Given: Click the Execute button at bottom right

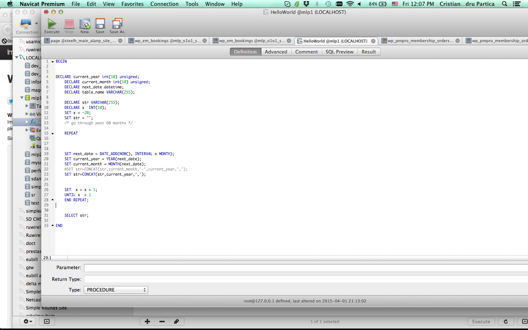Looking at the screenshot, I should pyautogui.click(x=481, y=322).
